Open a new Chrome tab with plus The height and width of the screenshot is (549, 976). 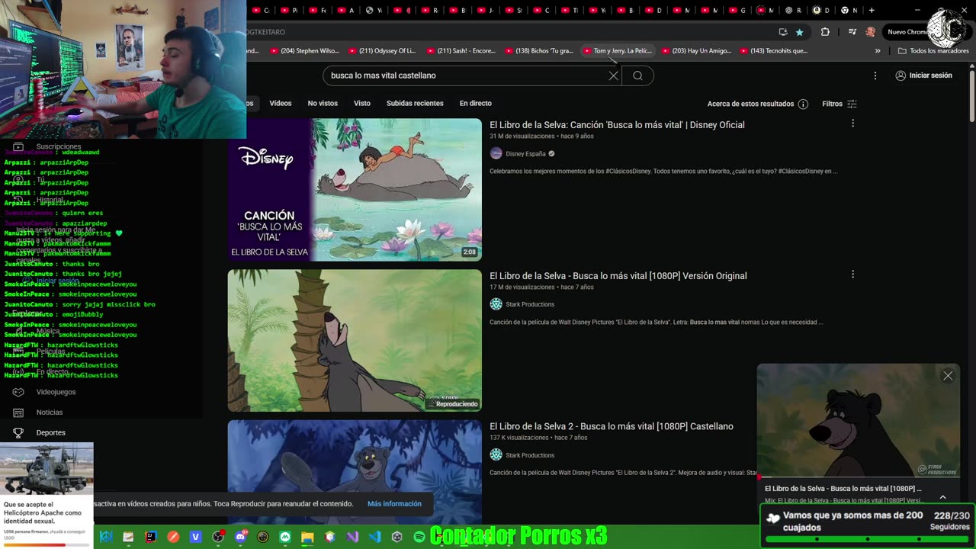(x=872, y=10)
